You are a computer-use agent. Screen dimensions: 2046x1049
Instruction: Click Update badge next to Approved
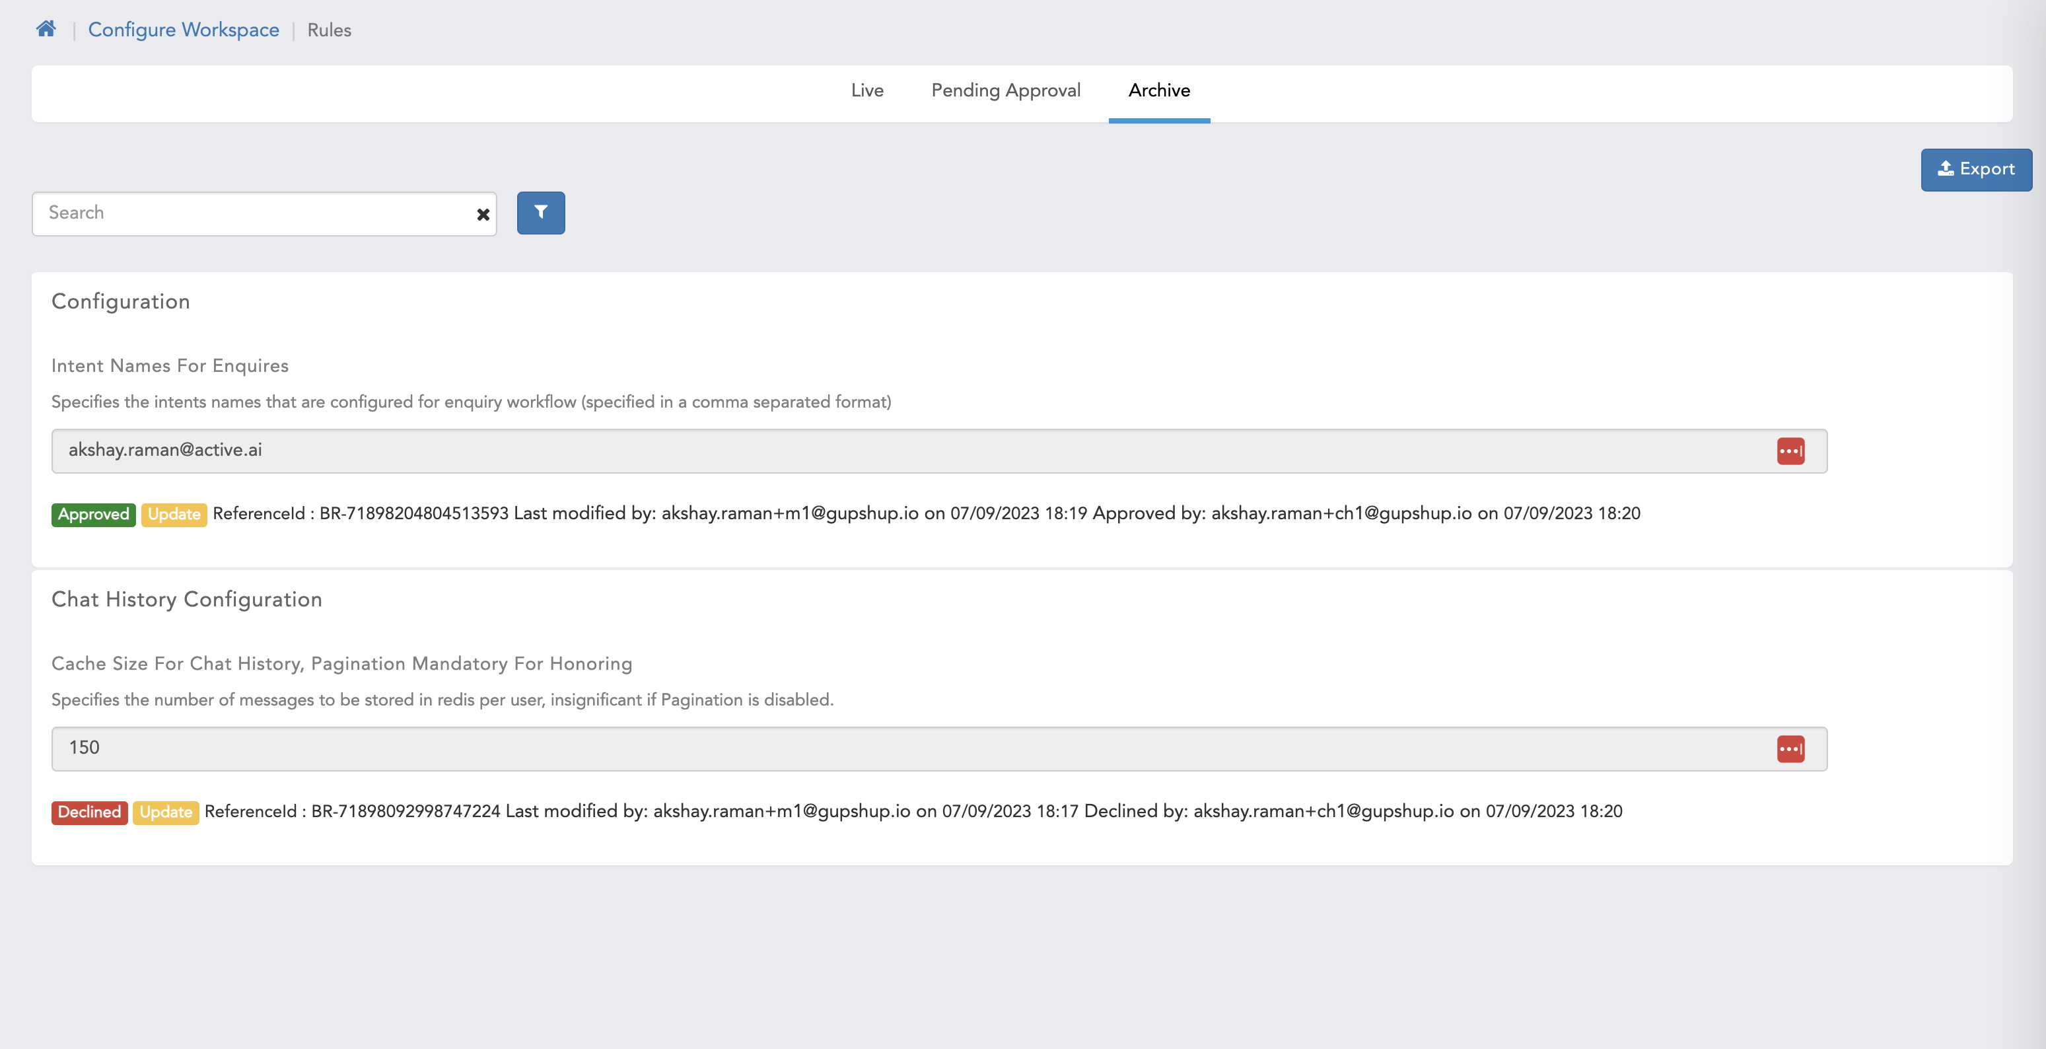tap(174, 514)
